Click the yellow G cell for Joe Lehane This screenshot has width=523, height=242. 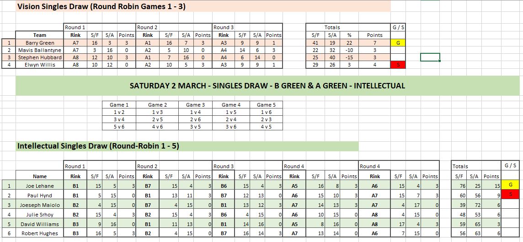510,185
